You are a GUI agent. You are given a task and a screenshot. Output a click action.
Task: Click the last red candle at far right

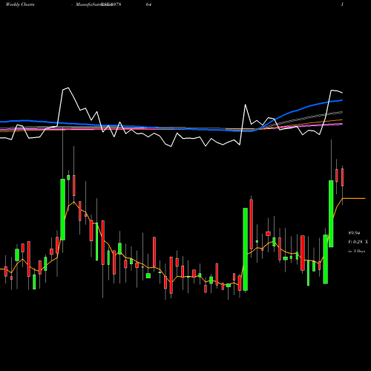tap(342, 177)
